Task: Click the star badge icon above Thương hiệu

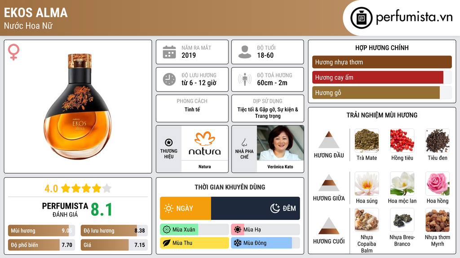Action: pos(169,142)
